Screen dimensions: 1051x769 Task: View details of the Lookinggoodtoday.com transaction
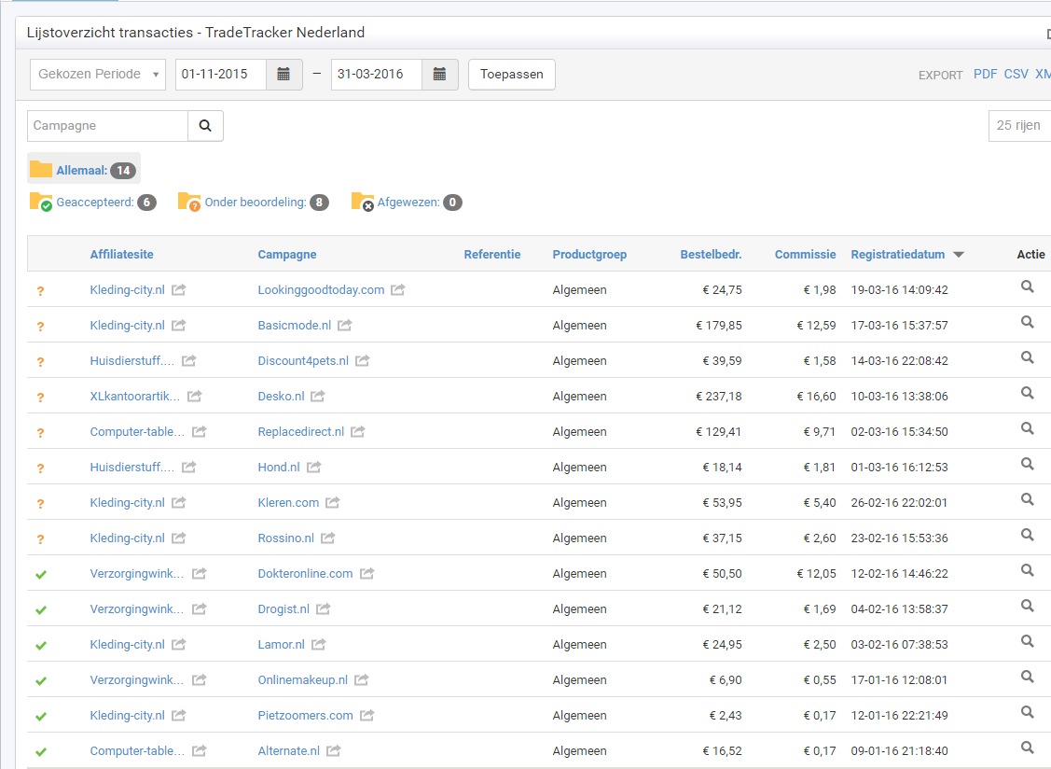pos(1027,287)
